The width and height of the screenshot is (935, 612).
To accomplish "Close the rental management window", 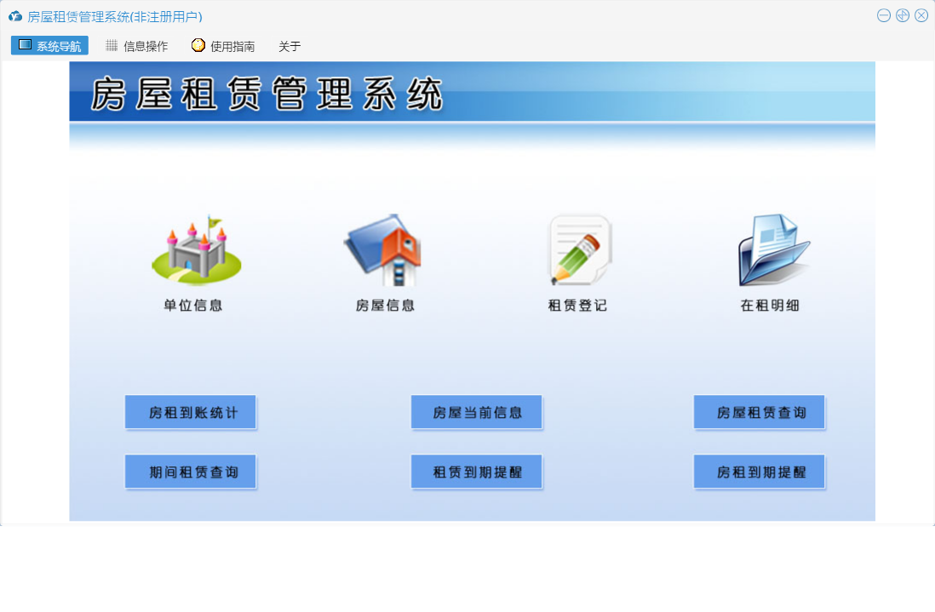I will click(921, 15).
